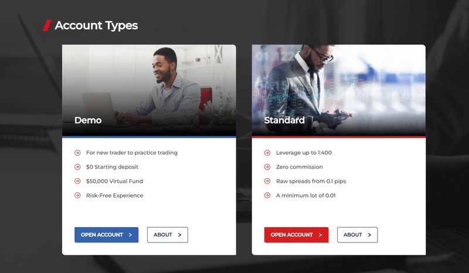This screenshot has width=469, height=273.
Task: Click the arrow icon beside Risk-Free Experience
Action: (77, 196)
